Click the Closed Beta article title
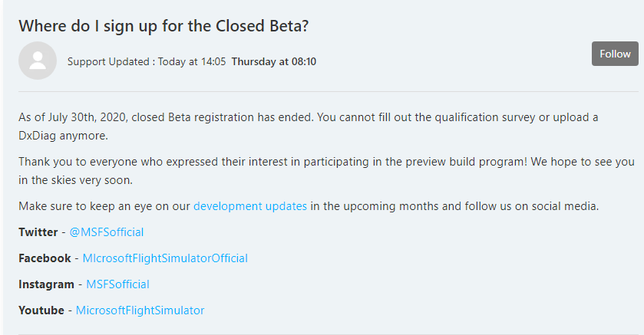The image size is (644, 335). pyautogui.click(x=163, y=25)
